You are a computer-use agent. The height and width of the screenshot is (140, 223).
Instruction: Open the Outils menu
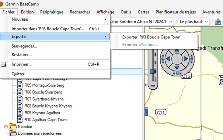coord(126,12)
